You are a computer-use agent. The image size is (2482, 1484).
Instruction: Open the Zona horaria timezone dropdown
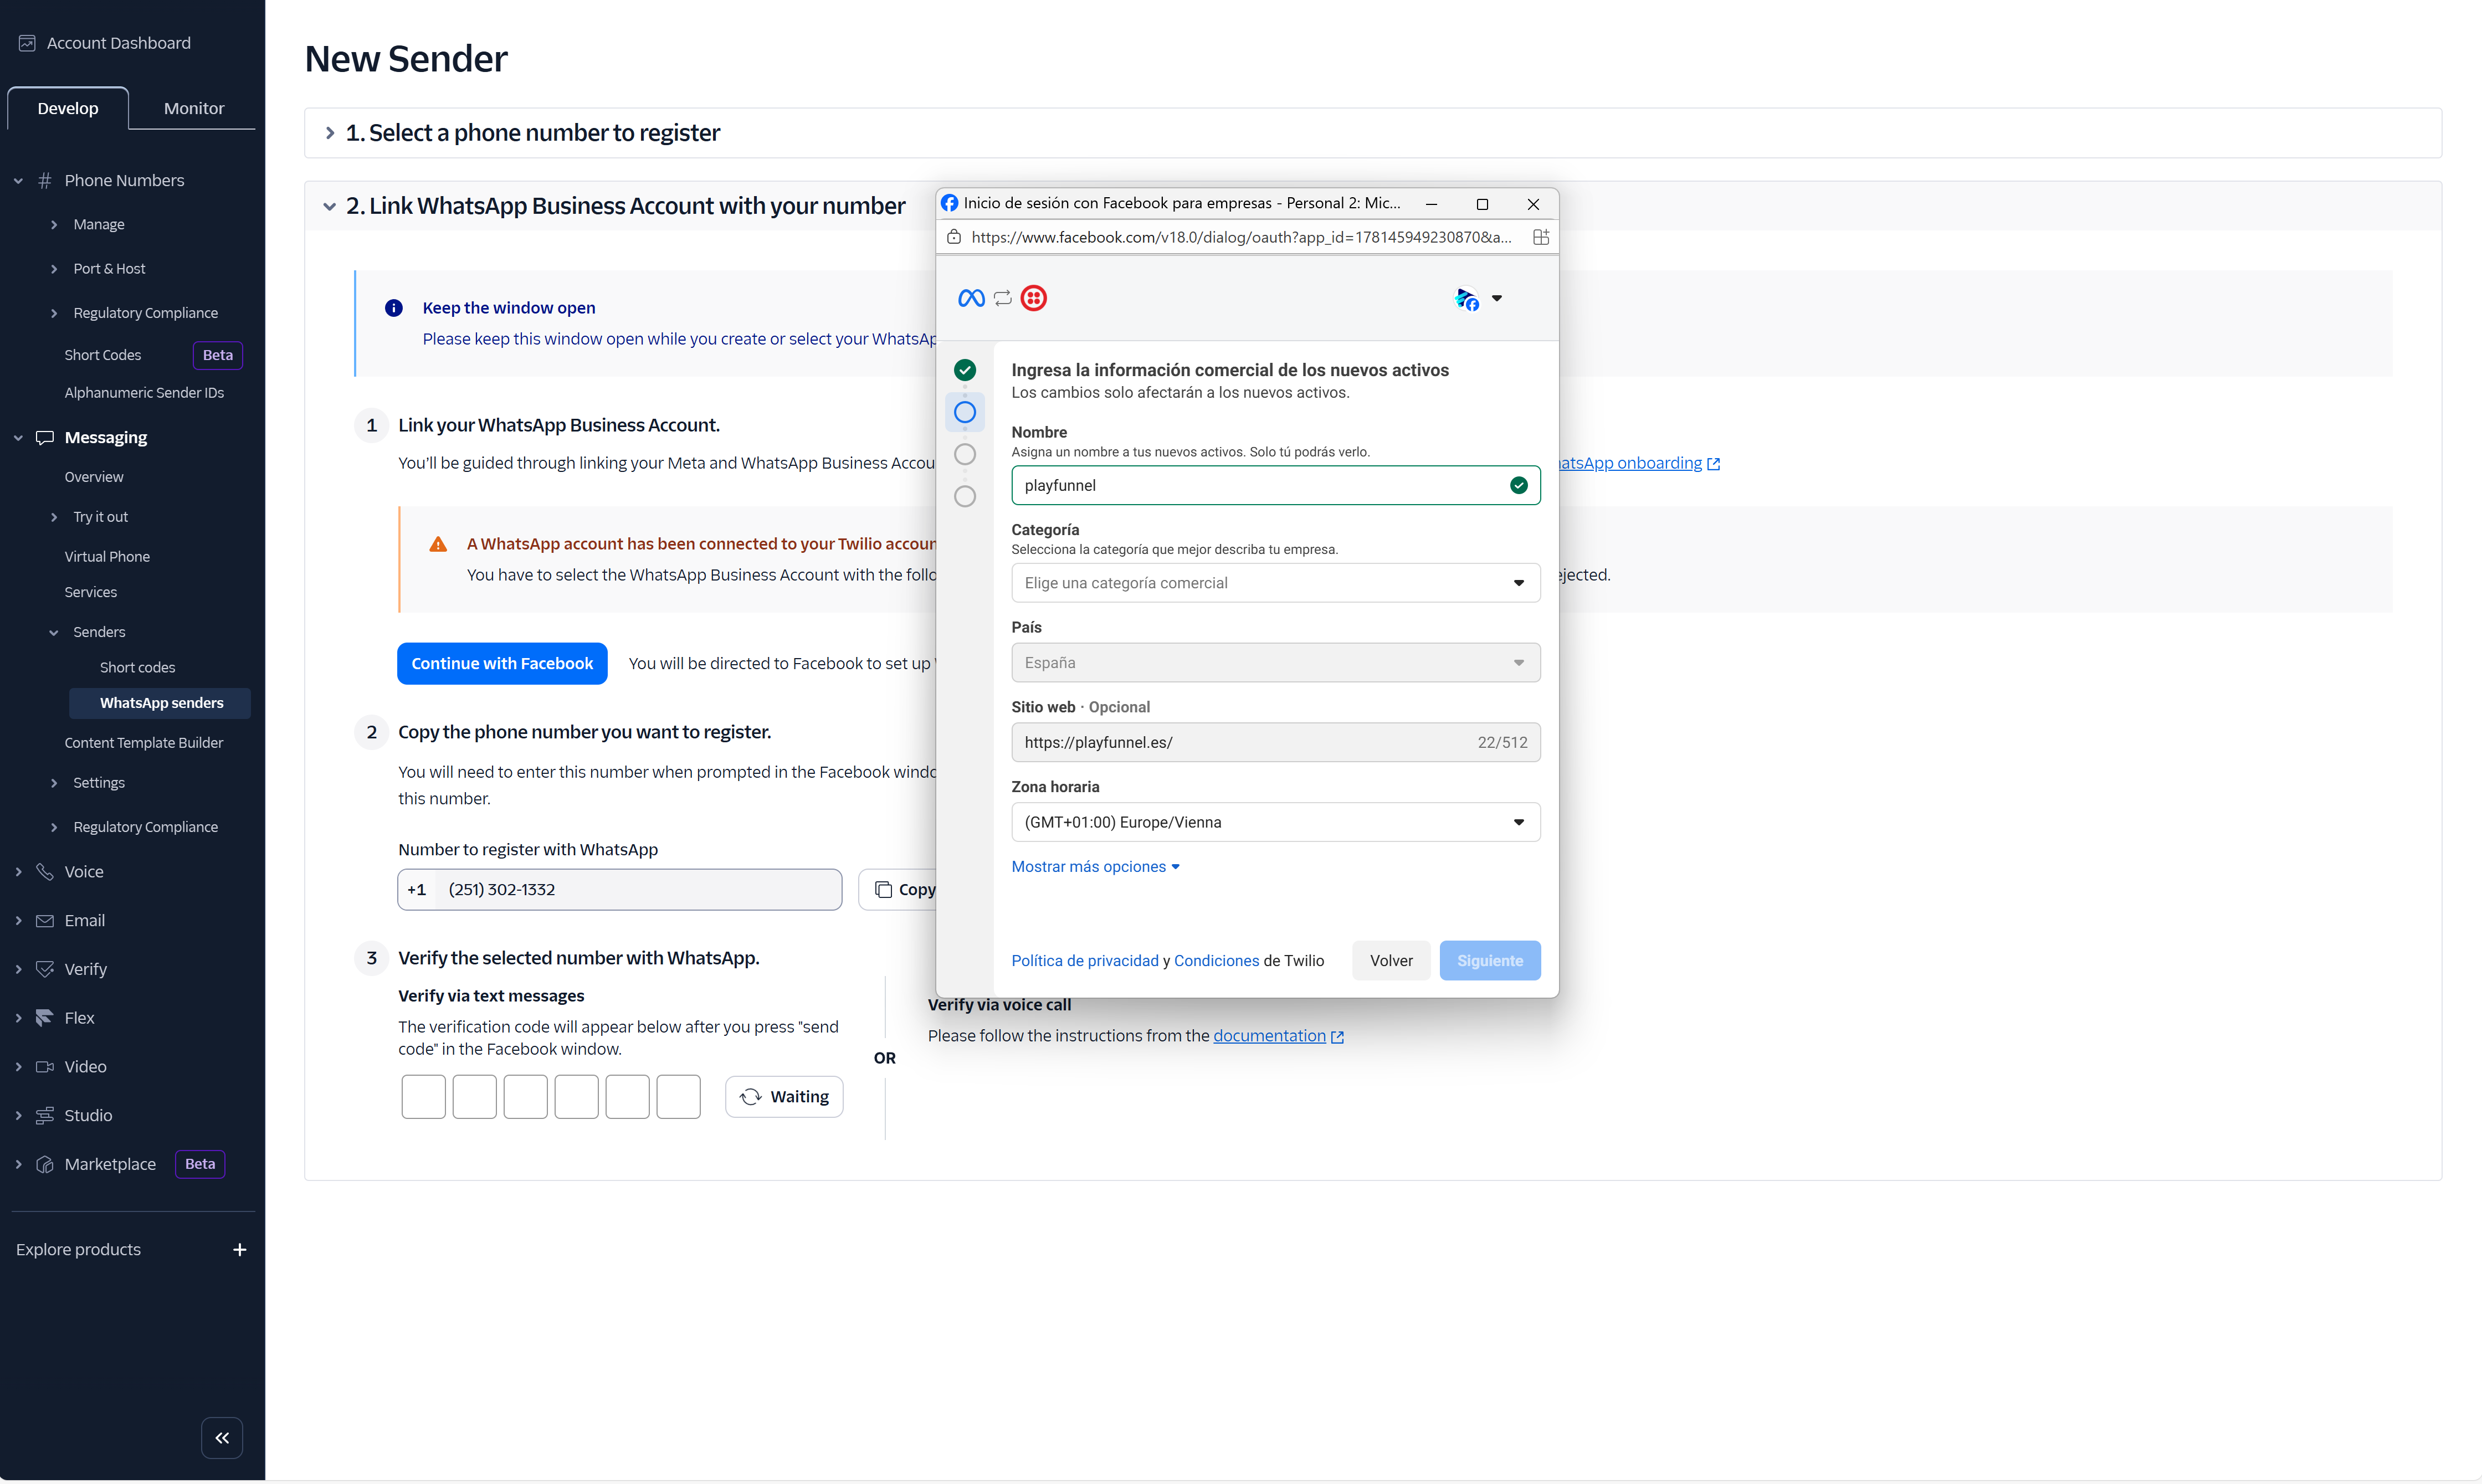click(1274, 822)
